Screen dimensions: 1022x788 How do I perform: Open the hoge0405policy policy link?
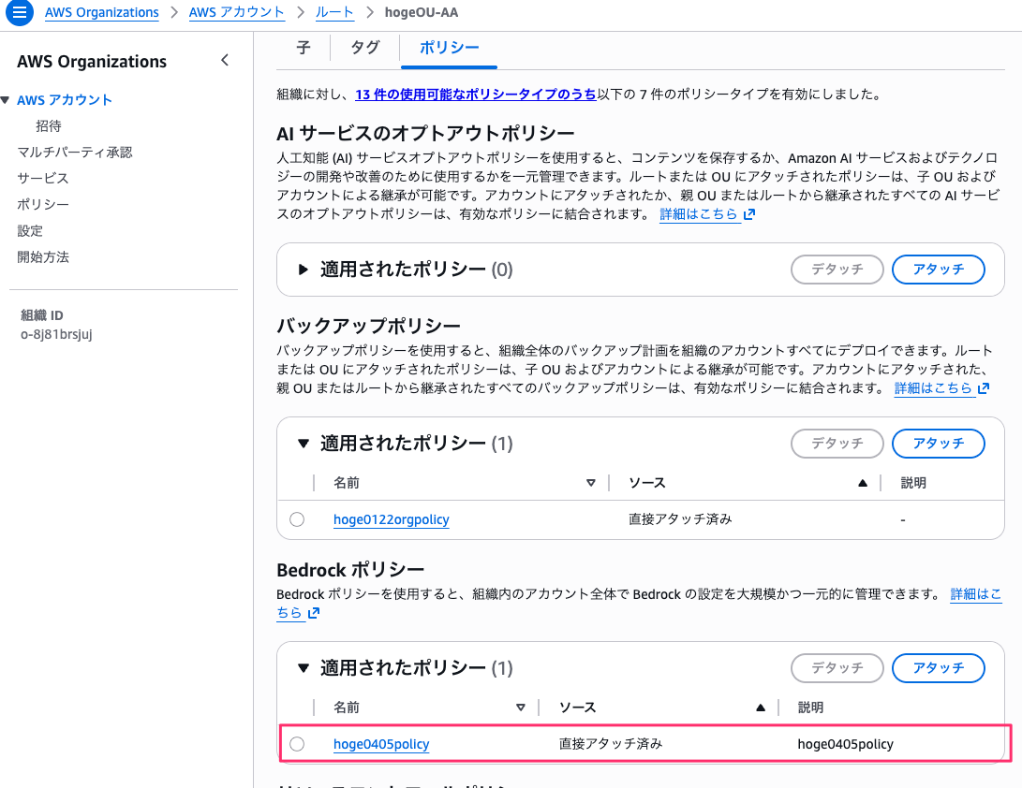point(381,744)
